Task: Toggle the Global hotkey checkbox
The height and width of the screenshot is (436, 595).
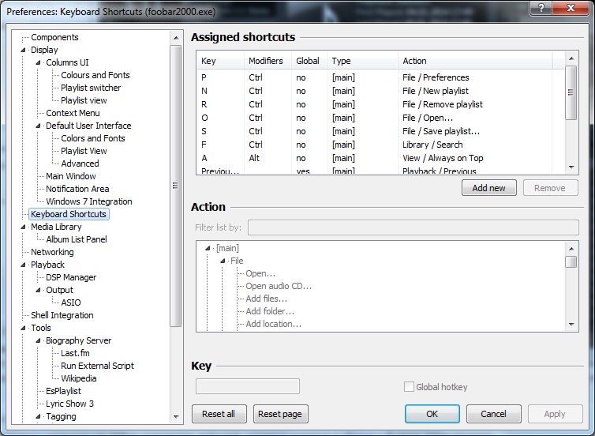Action: coord(409,387)
